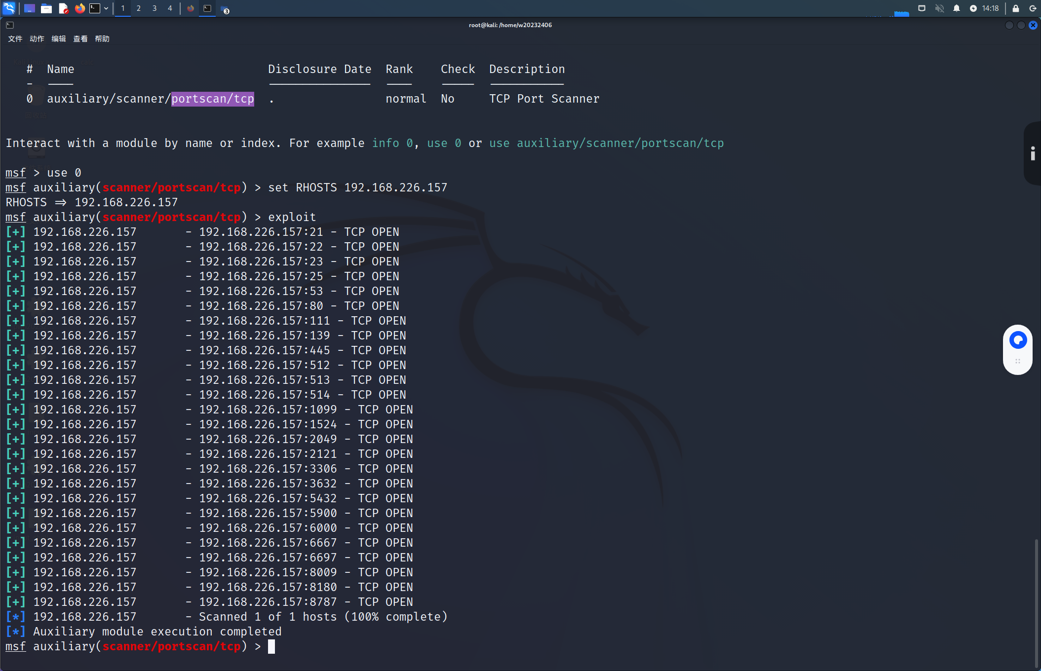Open the file manager launcher
Screen dimensions: 1041x671
pyautogui.click(x=46, y=8)
